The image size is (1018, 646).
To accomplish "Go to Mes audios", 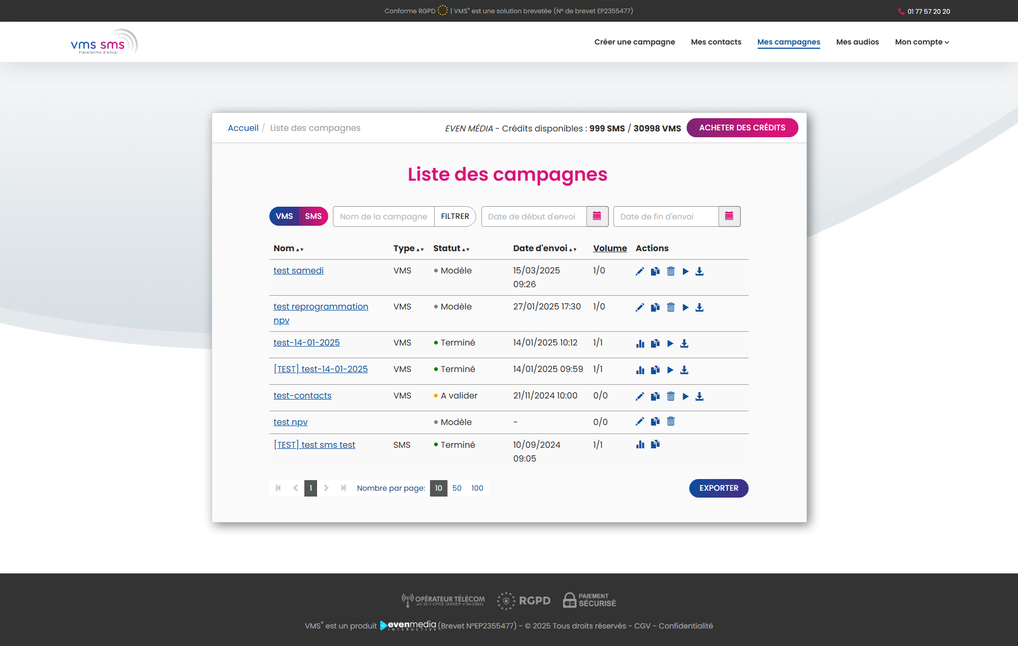I will [x=857, y=42].
